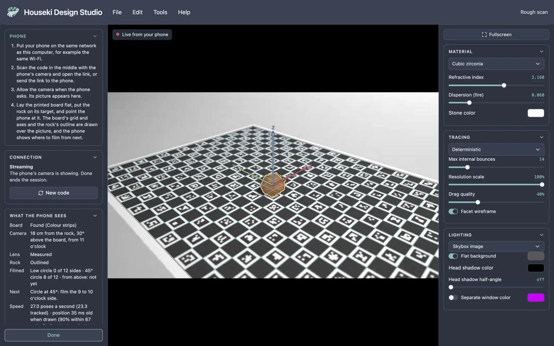Adjust the Max internal bounces slider
The height and width of the screenshot is (346, 554).
coord(496,167)
